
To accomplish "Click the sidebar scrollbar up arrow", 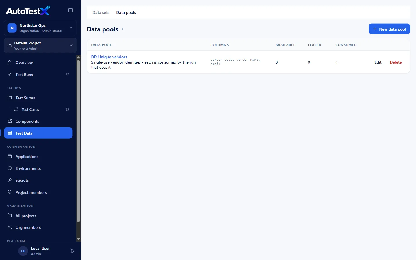I will (78, 57).
